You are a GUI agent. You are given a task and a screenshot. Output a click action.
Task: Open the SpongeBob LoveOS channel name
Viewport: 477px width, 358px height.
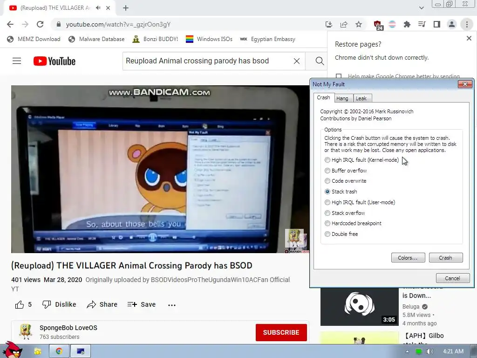click(x=68, y=328)
